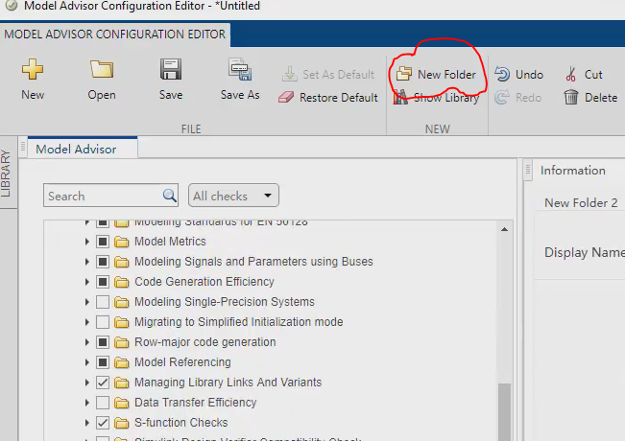Grab the Information panel grip handle
Viewport: 625px width, 441px height.
pyautogui.click(x=528, y=171)
